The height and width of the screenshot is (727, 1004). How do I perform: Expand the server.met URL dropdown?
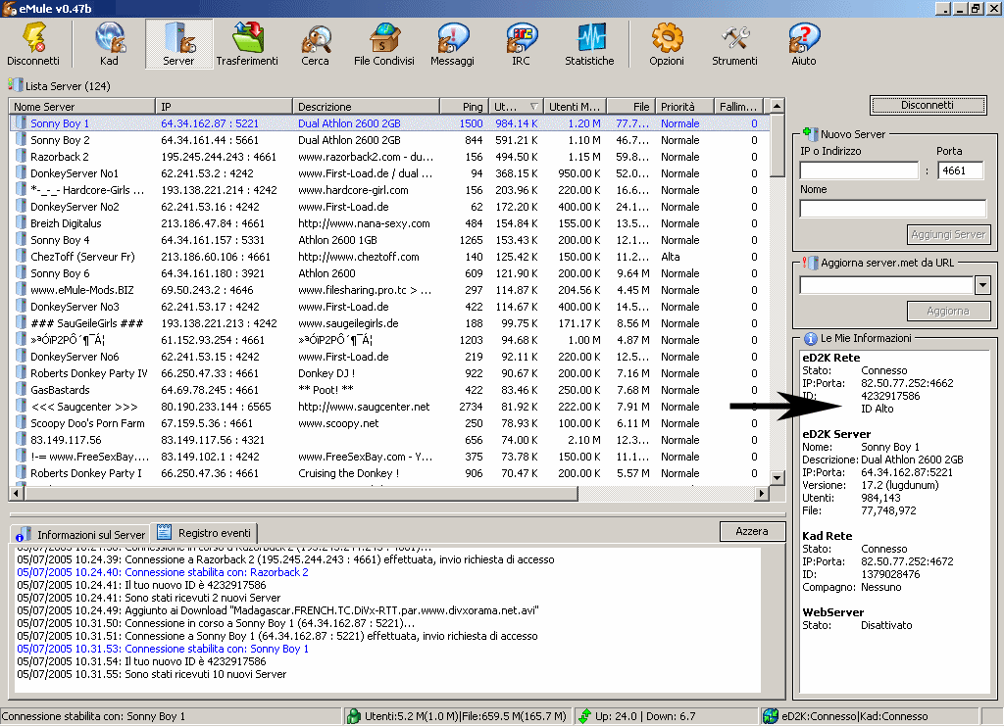[x=982, y=285]
